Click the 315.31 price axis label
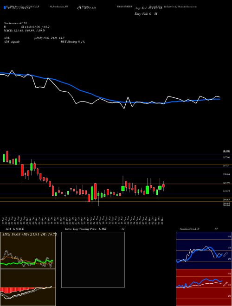 (226, 191)
